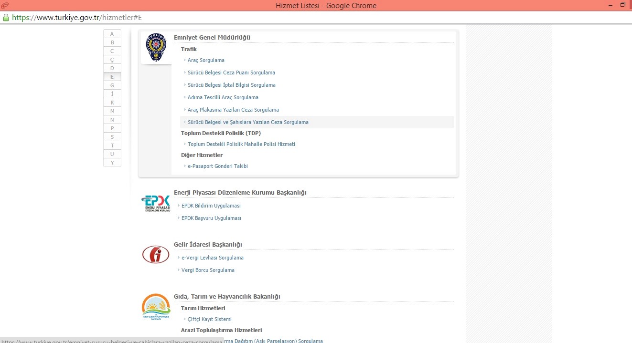Screen dimensions: 632x343
Task: Open e-Vergi Levhası Sorgulama
Action: [x=213, y=258]
